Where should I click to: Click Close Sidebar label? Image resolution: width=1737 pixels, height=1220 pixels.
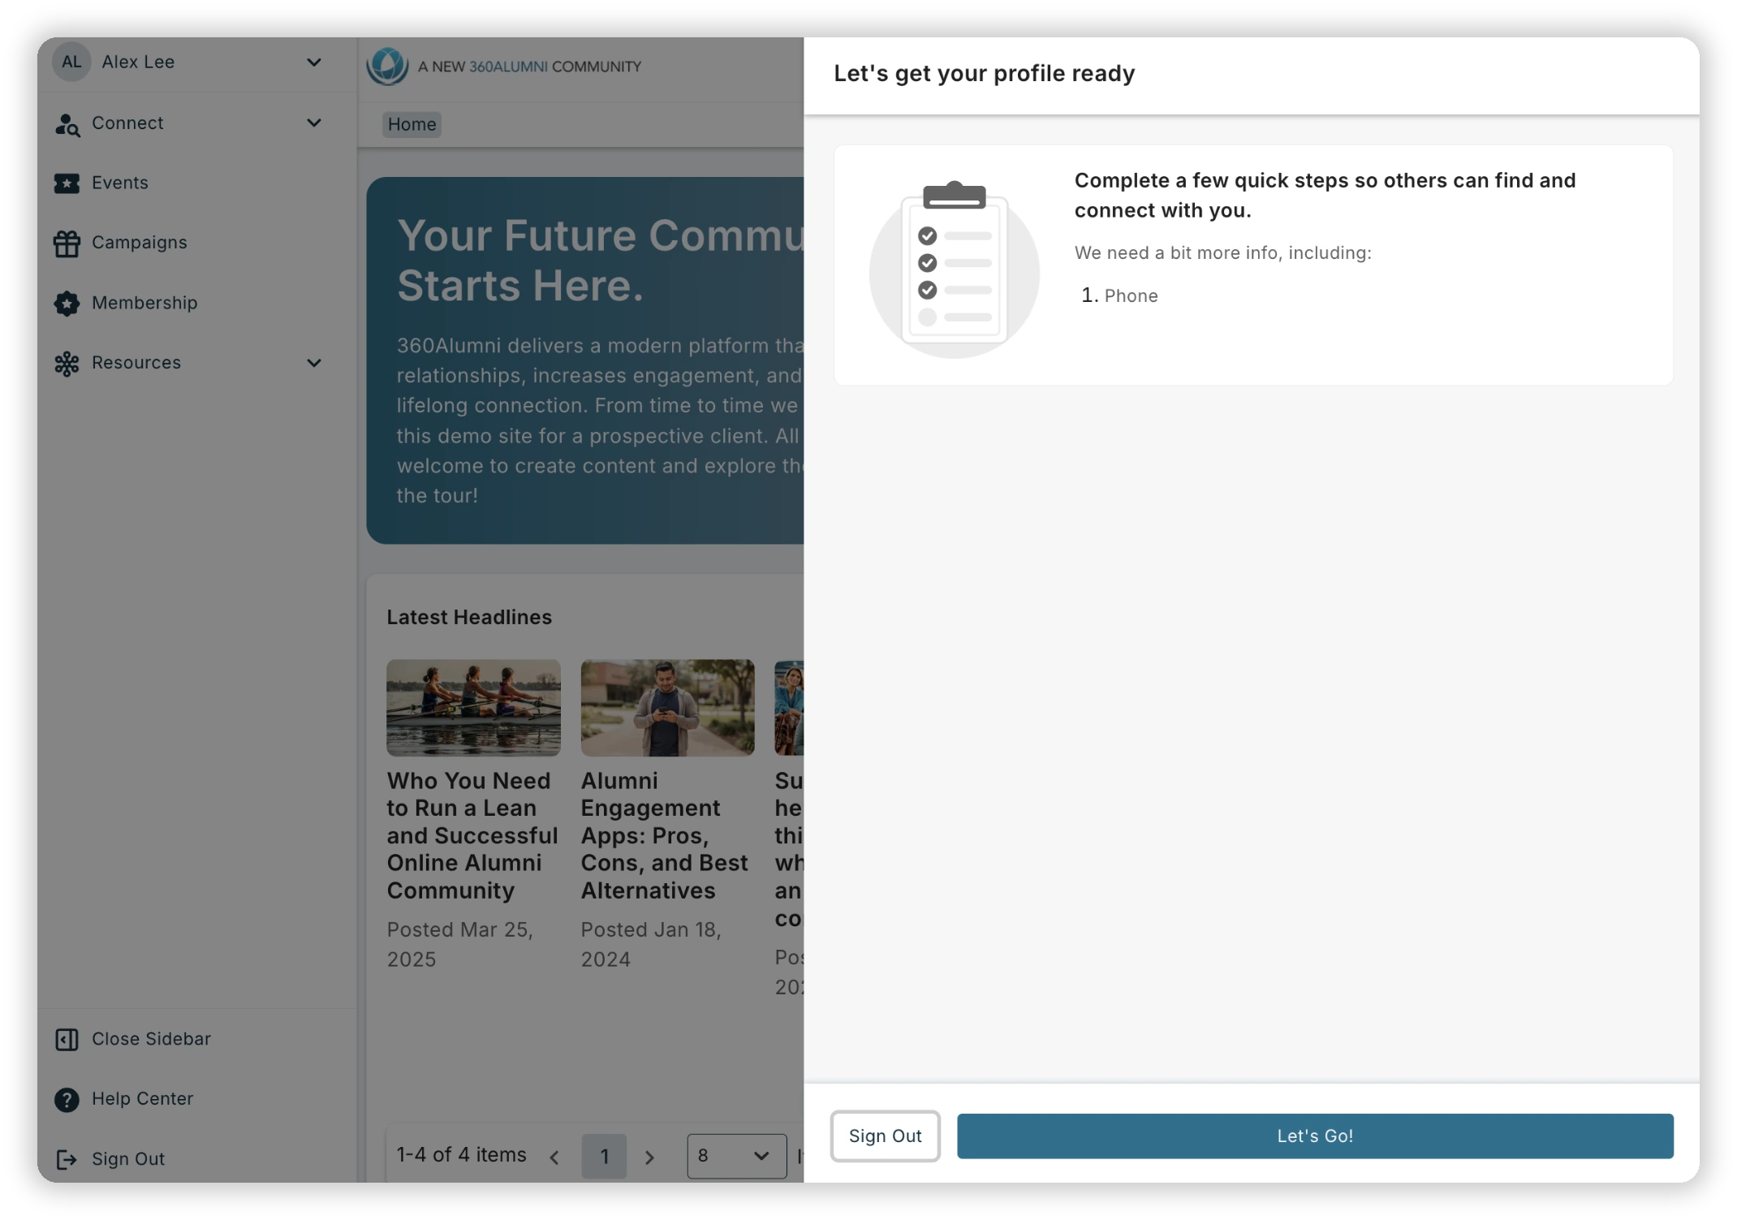tap(152, 1039)
